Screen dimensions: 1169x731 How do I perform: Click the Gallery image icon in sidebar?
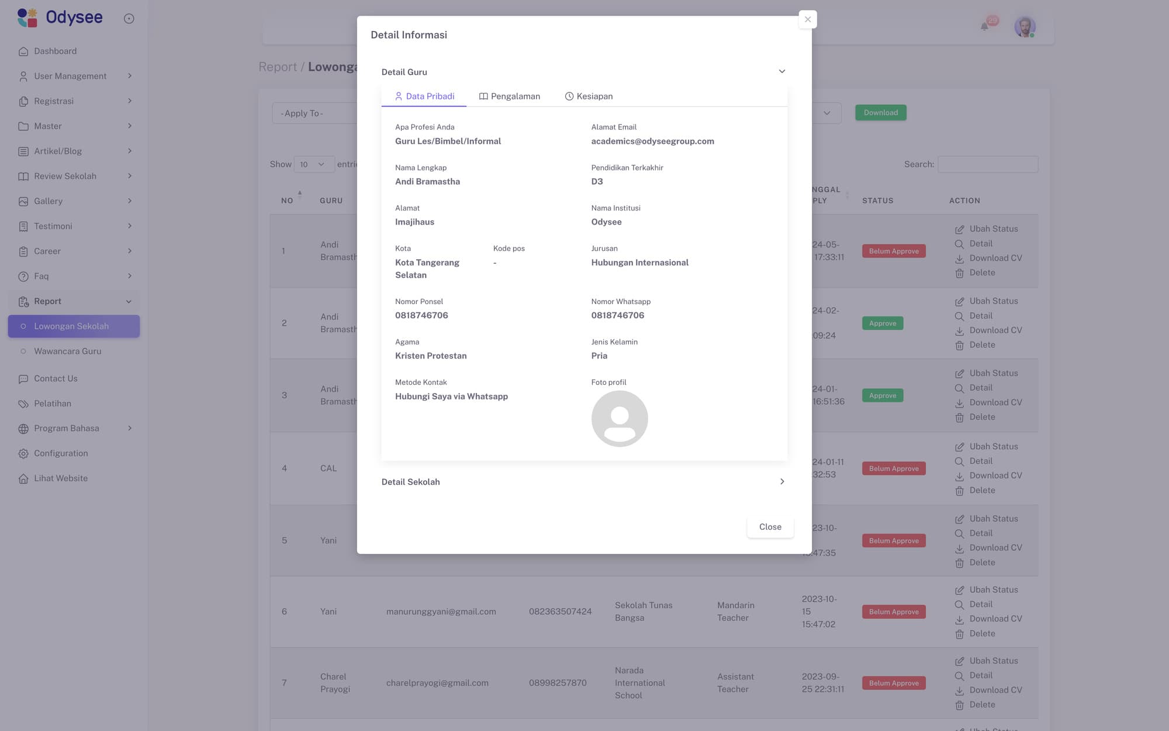(x=23, y=201)
